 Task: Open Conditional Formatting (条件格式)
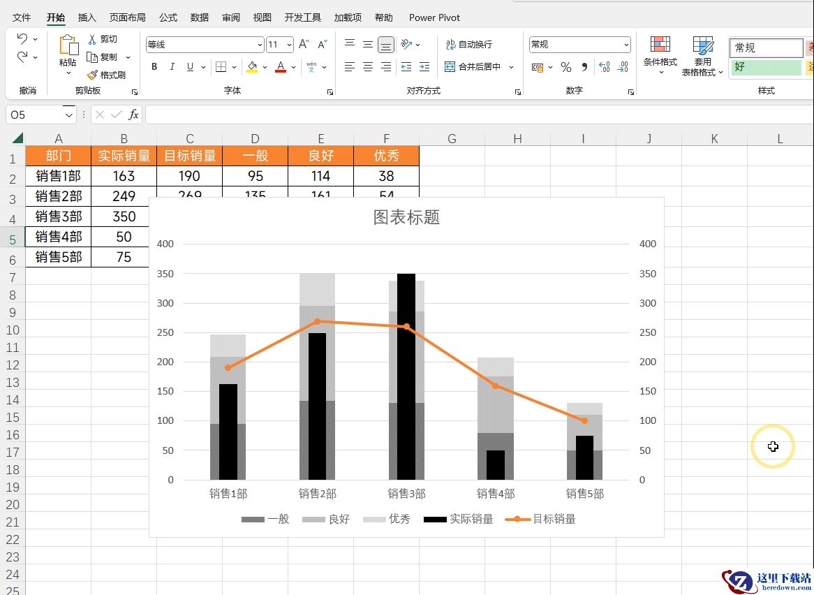[x=660, y=55]
